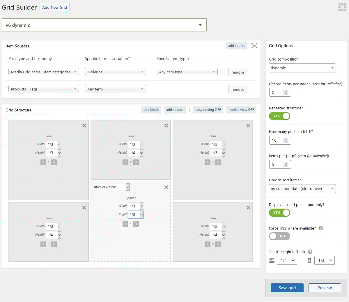Click help icon beside Force links option
Image resolution: width=349 pixels, height=302 pixels.
pos(321,228)
